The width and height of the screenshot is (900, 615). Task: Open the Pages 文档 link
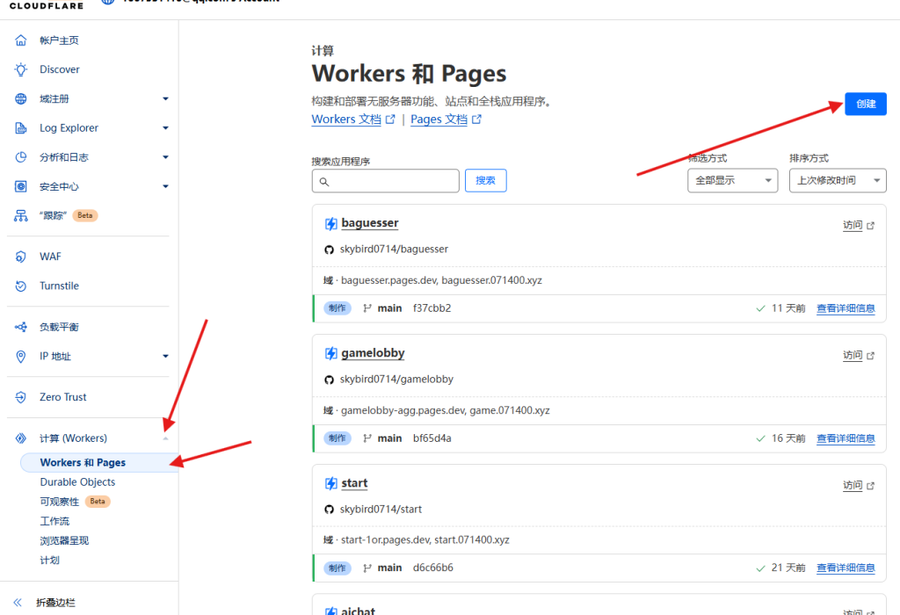click(x=439, y=119)
